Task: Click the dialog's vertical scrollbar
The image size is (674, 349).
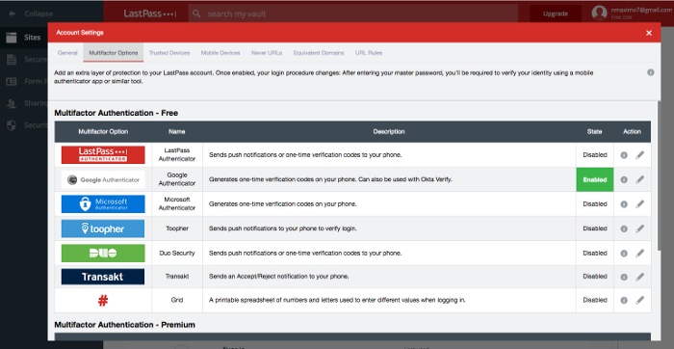Action: point(660,174)
